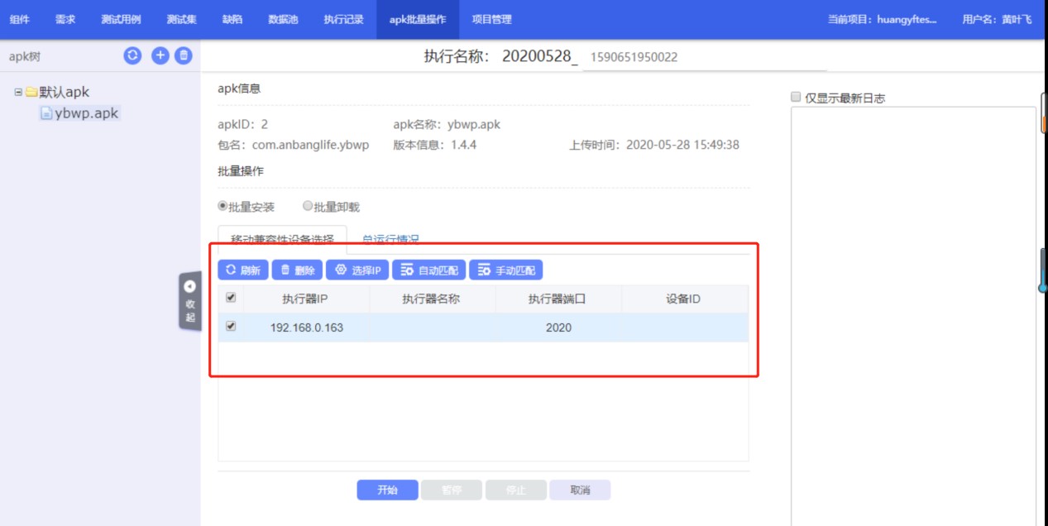This screenshot has height=526, width=1048.
Task: Click the trash icon in apk树 header
Action: pos(184,55)
